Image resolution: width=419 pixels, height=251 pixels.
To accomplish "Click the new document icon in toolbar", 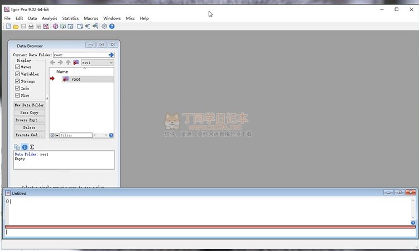I will point(8,26).
